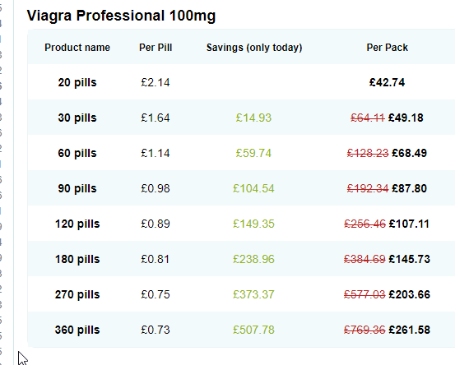The height and width of the screenshot is (365, 455).
Task: Click the £0.89 per pill price
Action: coord(156,224)
